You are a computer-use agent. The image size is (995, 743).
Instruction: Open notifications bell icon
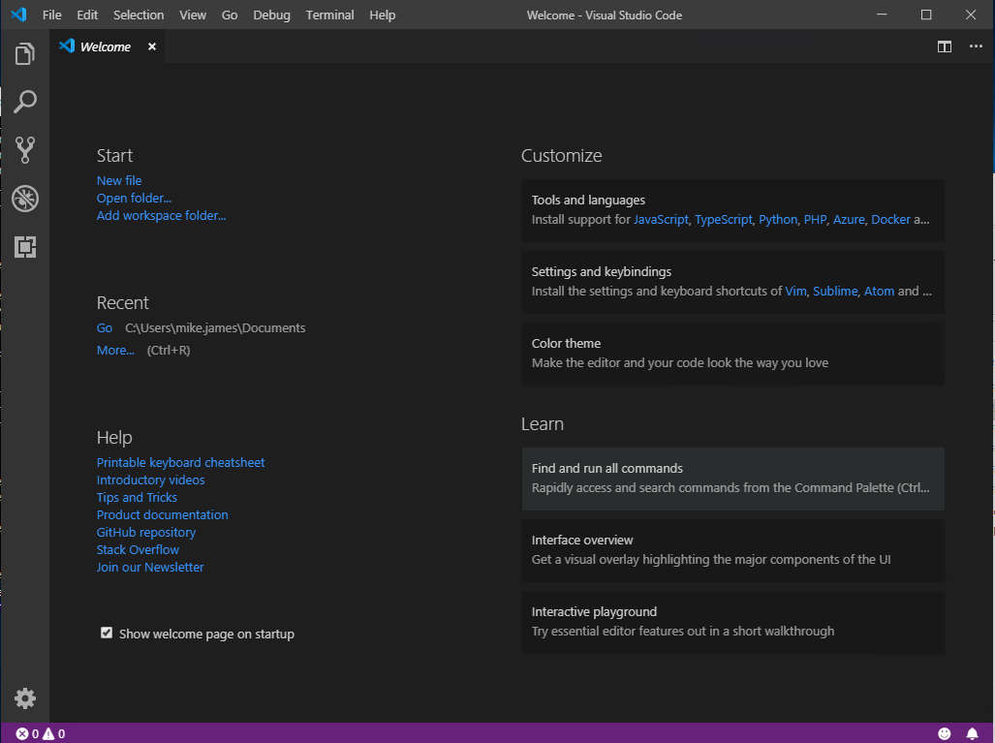[972, 734]
